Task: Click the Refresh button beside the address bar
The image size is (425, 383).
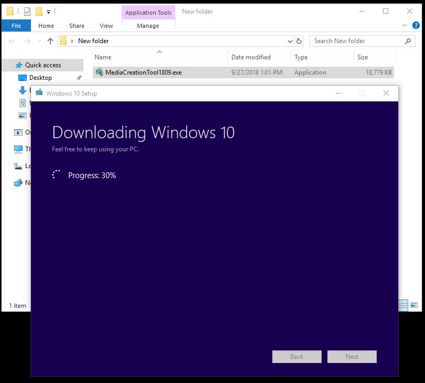Action: coord(299,41)
